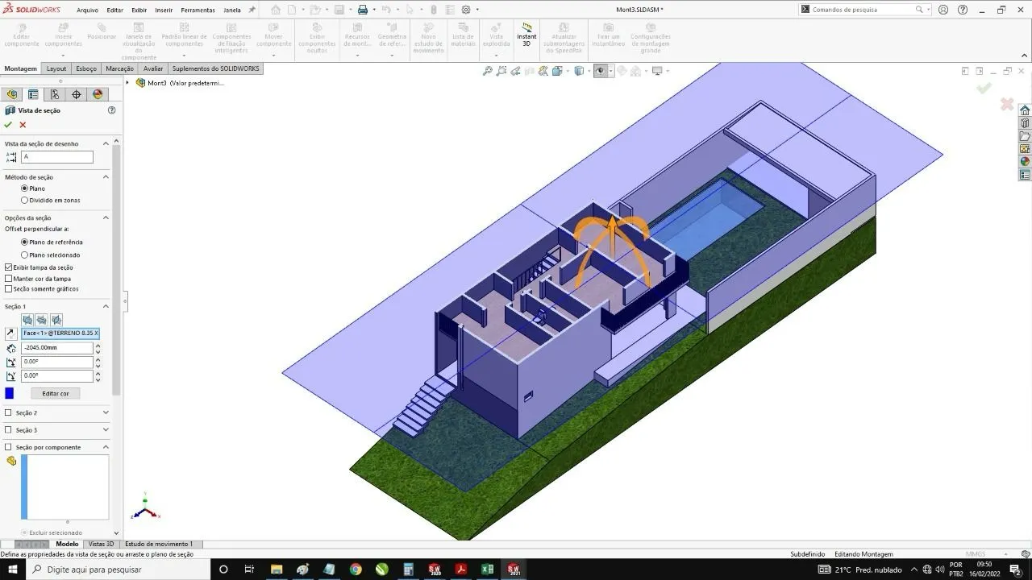The height and width of the screenshot is (580, 1032).
Task: Expand Mont3 tree node arrow
Action: (x=127, y=82)
